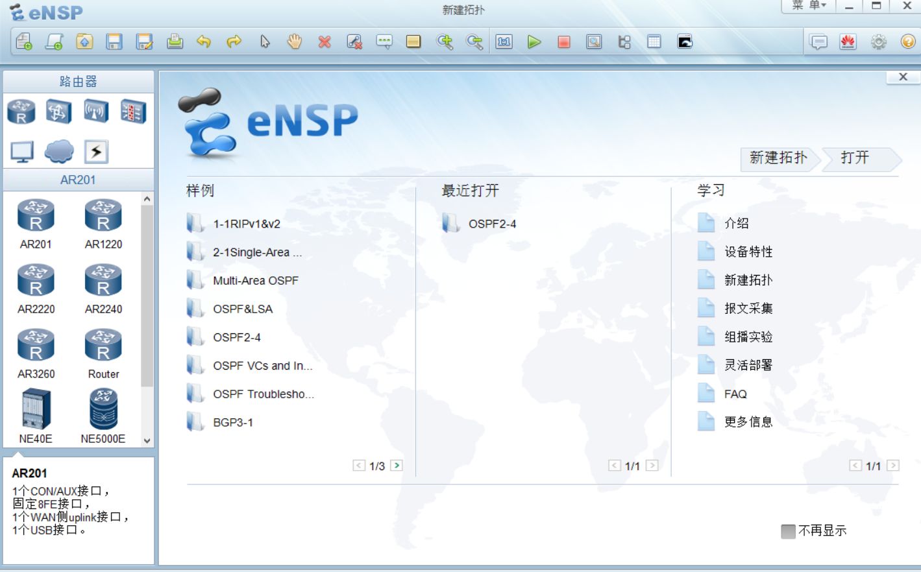Image resolution: width=921 pixels, height=572 pixels.
Task: Click the new topology toolbar icon
Action: pyautogui.click(x=24, y=42)
